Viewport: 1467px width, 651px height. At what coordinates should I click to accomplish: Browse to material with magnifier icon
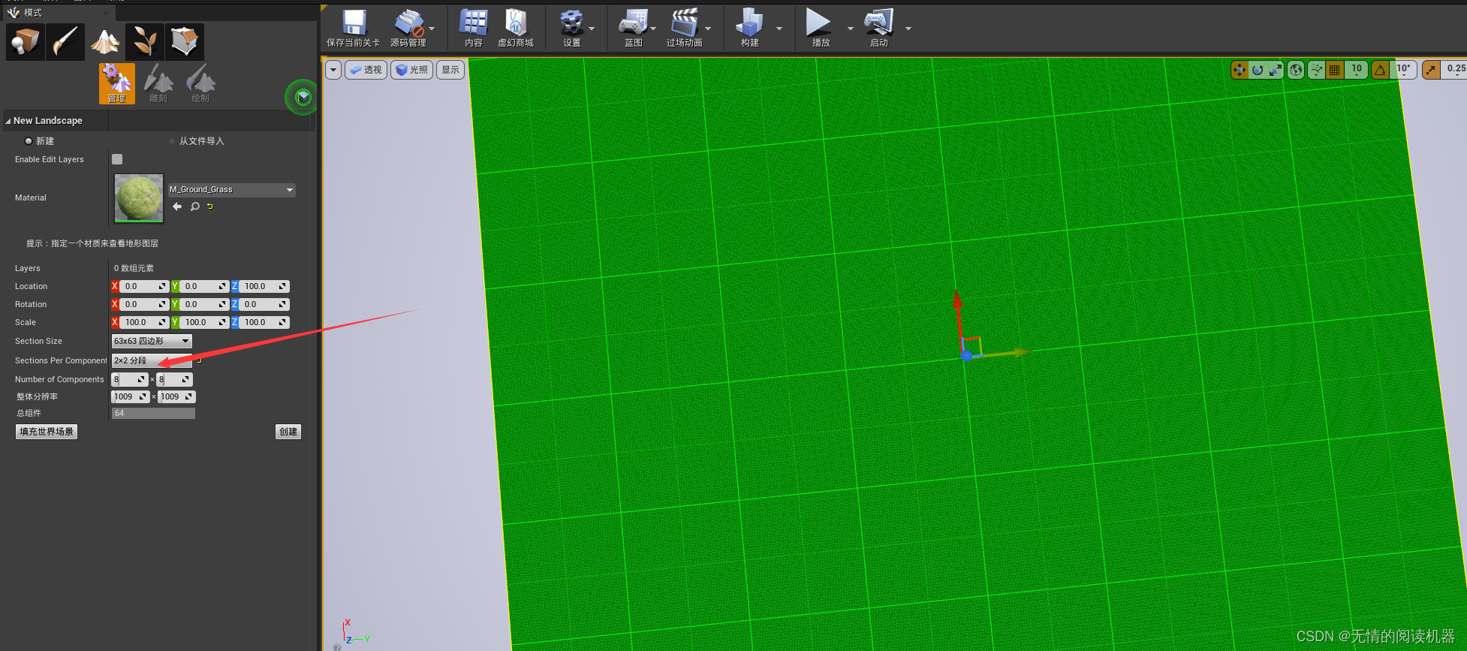pos(195,206)
